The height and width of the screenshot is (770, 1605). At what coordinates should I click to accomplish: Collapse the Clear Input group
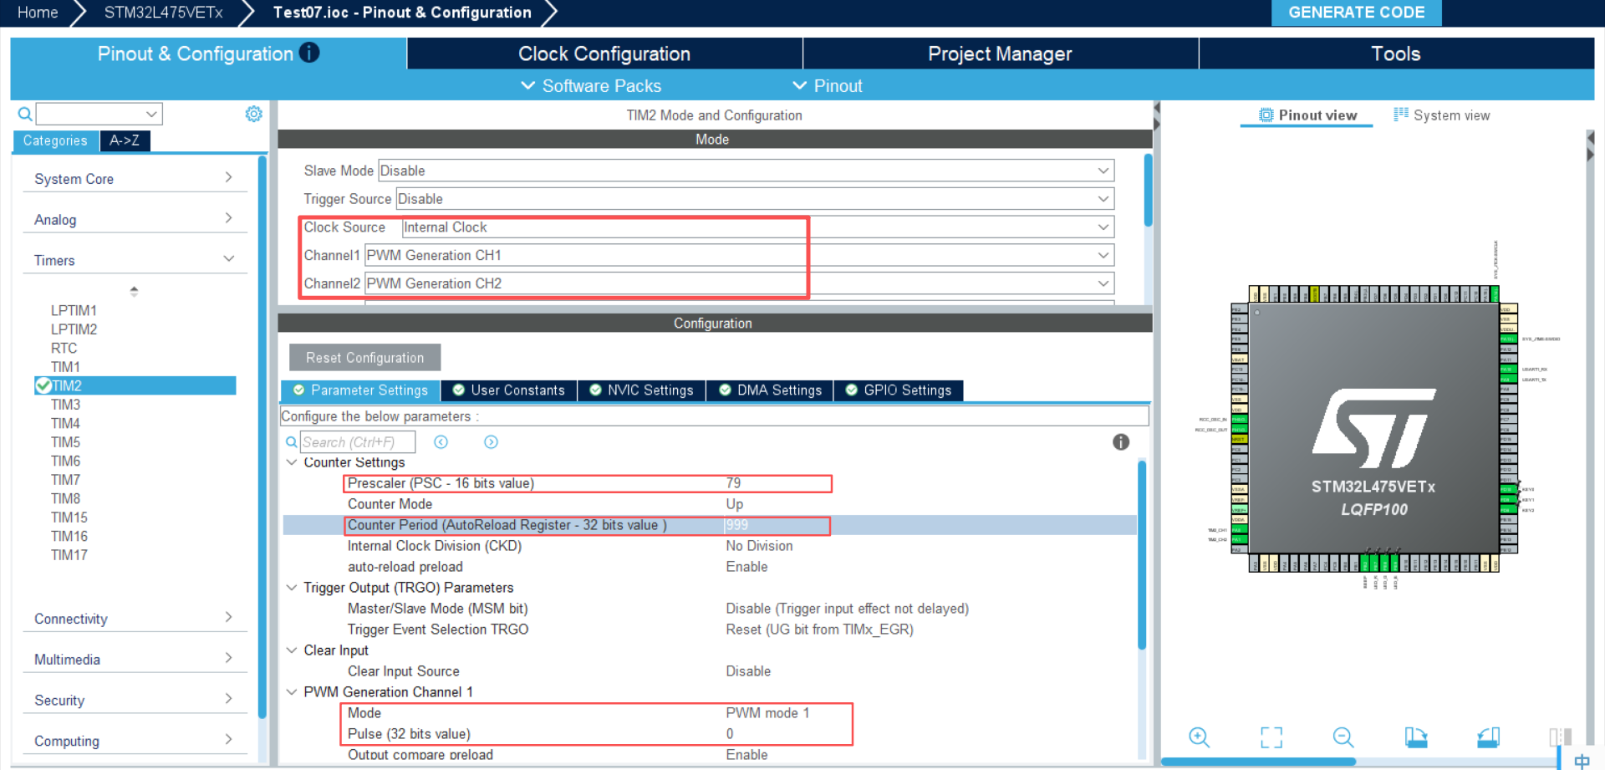point(292,650)
